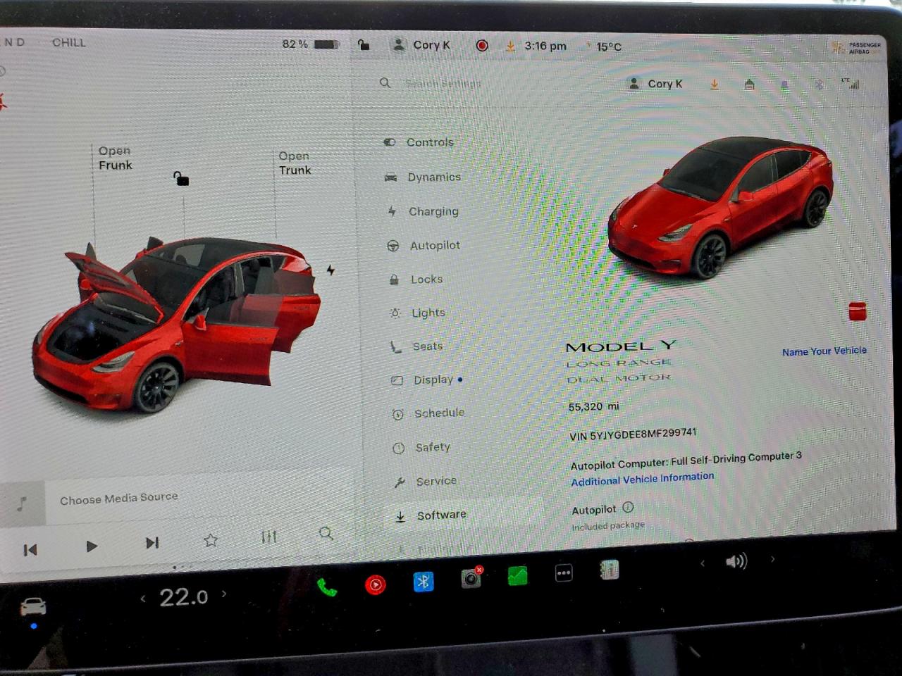Open the Service menu
This screenshot has height=676, width=902.
click(x=426, y=481)
